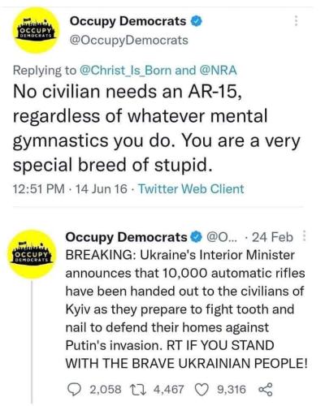Viewport: 325px width, 406px height.
Task: Click the Twitter Web Client link
Action: 191,188
